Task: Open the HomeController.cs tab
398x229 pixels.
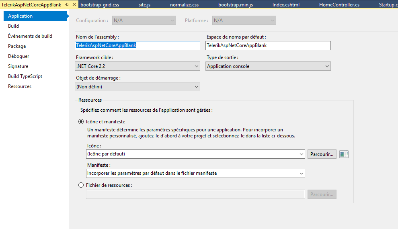Action: (x=339, y=5)
